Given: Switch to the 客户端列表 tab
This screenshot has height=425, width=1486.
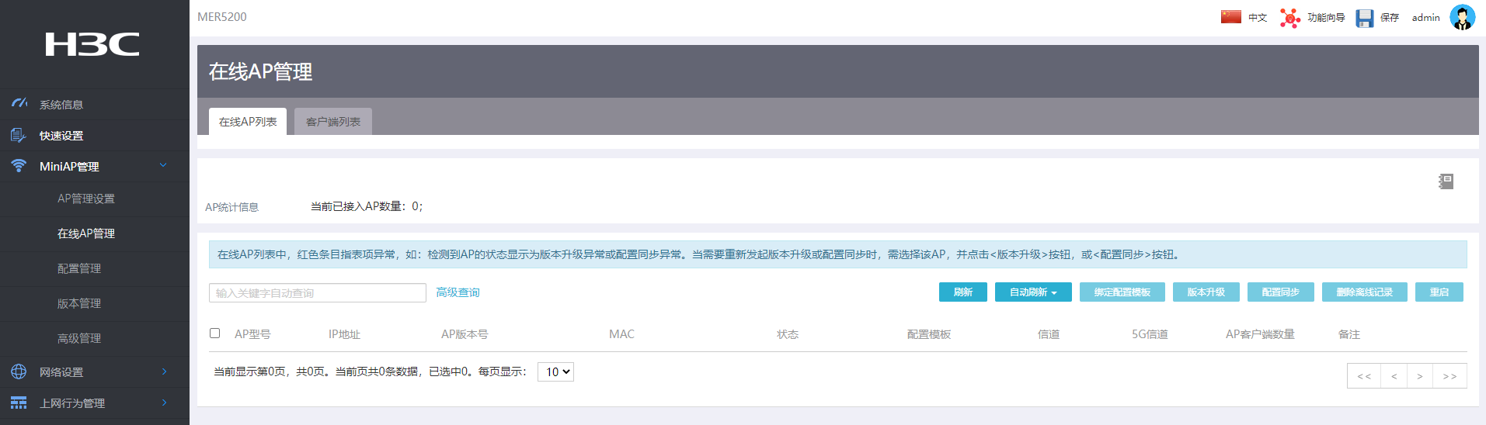Looking at the screenshot, I should coord(333,122).
